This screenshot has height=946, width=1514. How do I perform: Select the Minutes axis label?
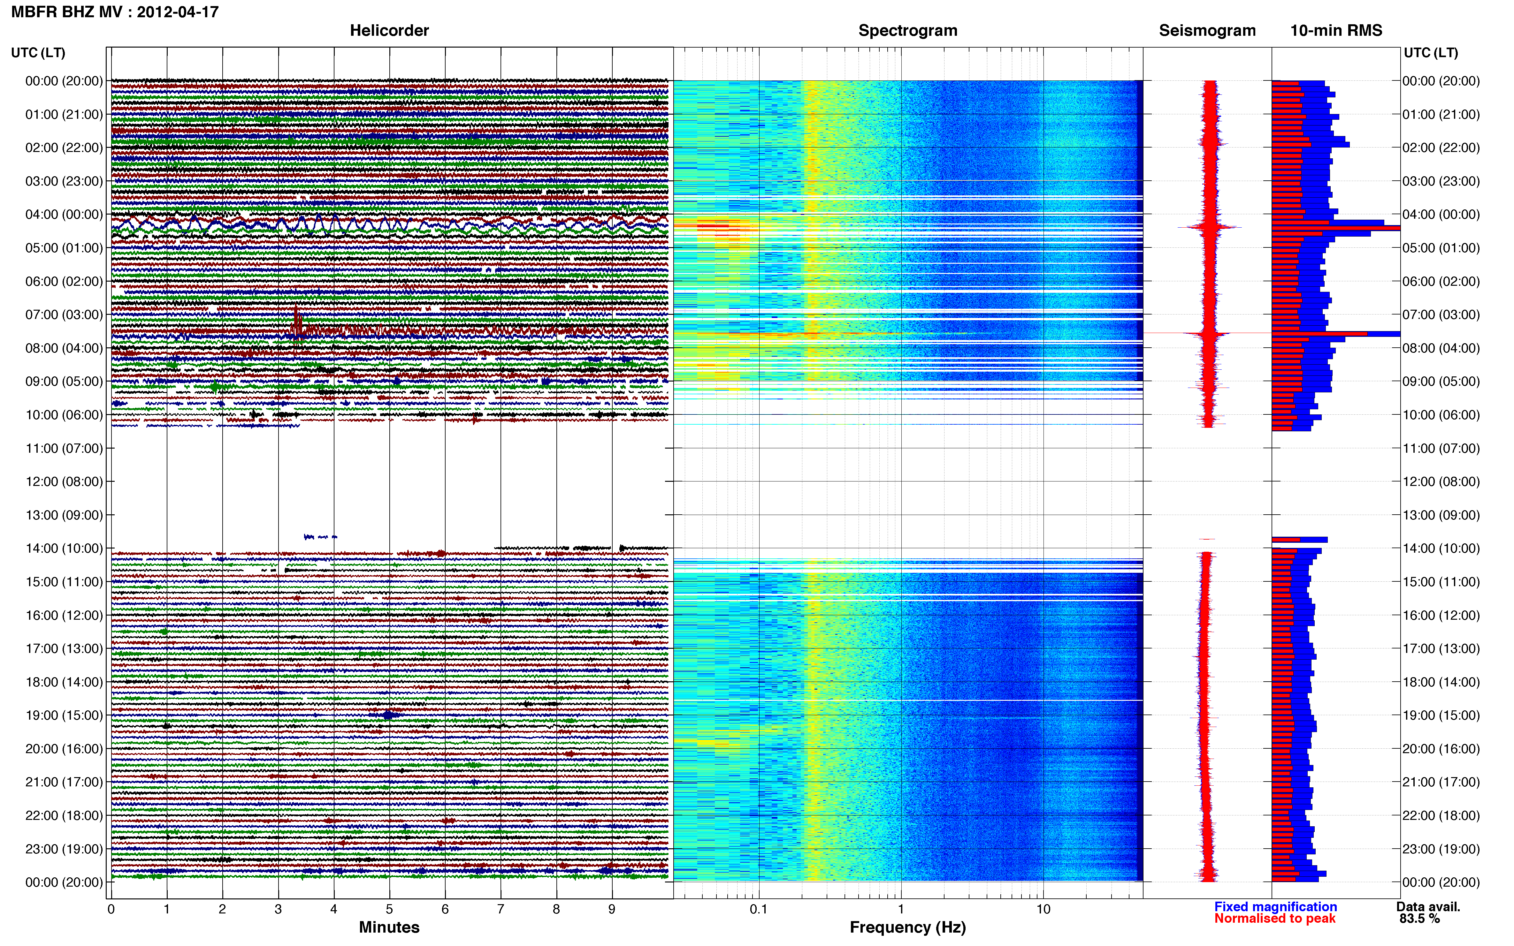coord(389,927)
